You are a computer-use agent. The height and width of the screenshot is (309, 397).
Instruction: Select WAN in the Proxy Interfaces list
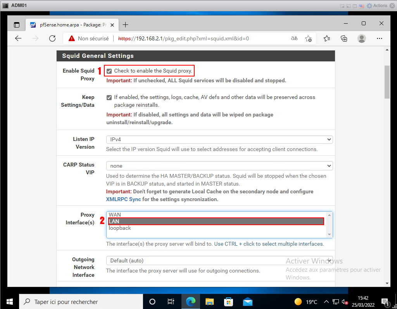(x=115, y=215)
